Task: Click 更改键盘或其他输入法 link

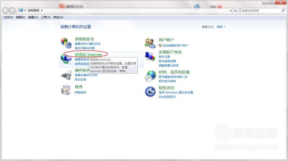Action: click(x=173, y=77)
